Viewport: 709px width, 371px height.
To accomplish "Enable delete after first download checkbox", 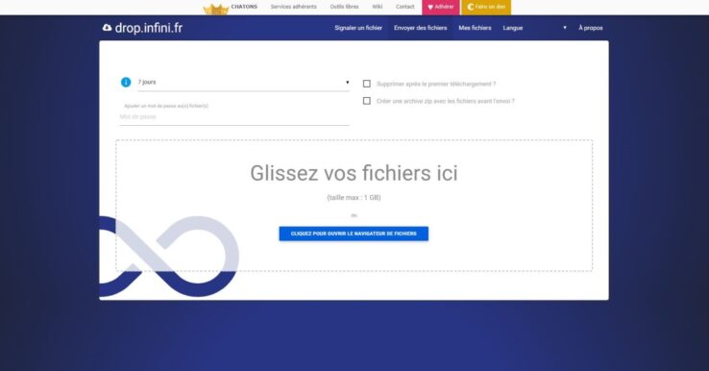I will coord(367,84).
